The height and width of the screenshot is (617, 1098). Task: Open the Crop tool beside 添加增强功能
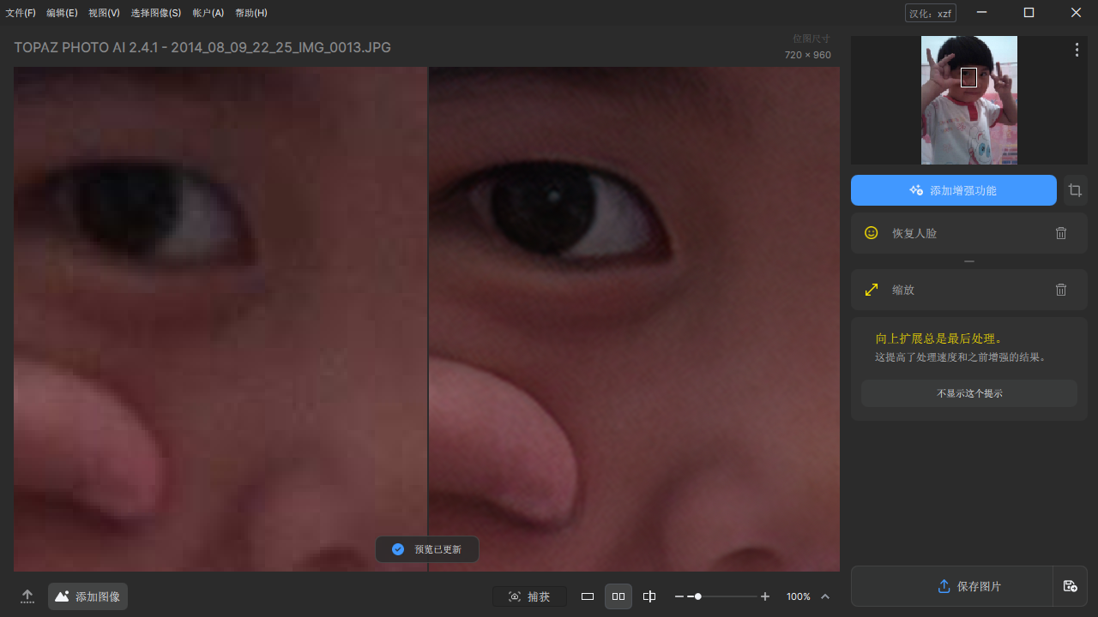[x=1075, y=189]
